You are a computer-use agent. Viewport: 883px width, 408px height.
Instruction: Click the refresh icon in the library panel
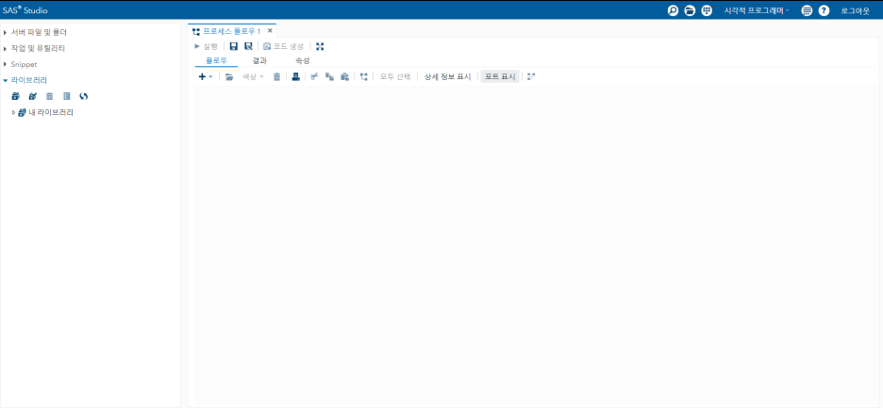(84, 96)
